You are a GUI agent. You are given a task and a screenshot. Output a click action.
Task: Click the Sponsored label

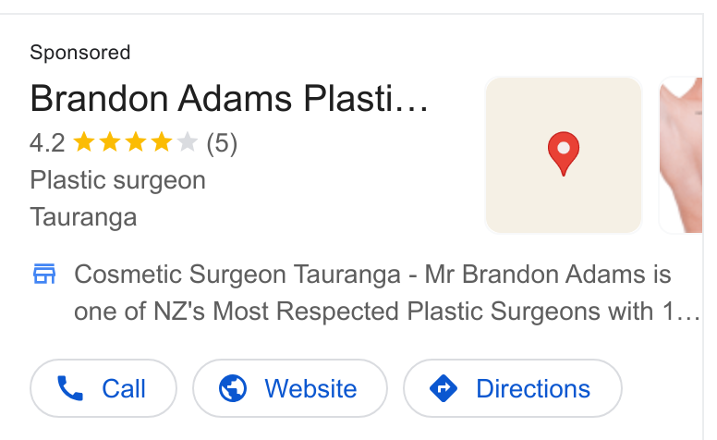point(80,53)
